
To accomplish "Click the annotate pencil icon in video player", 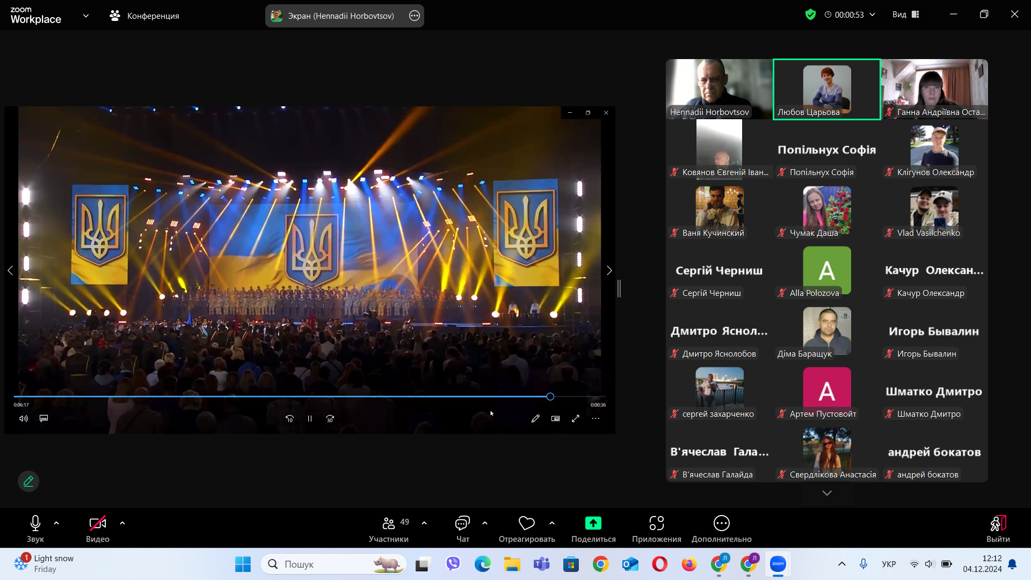I will [x=535, y=418].
